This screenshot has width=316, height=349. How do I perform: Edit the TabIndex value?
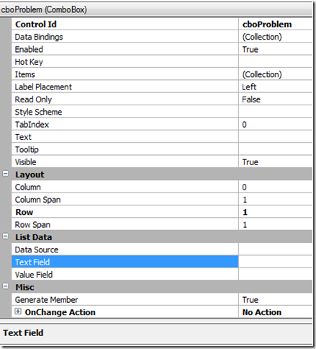click(276, 124)
